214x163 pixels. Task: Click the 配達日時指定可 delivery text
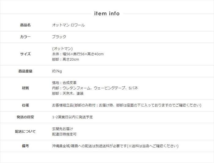point(64,134)
